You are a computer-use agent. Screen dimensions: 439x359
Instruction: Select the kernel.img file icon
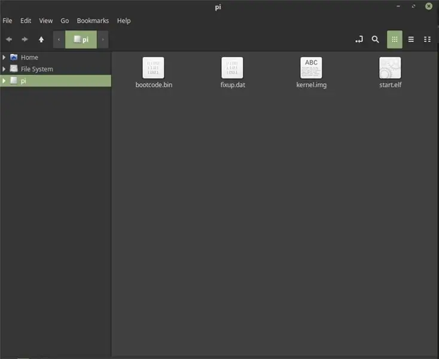pos(311,68)
